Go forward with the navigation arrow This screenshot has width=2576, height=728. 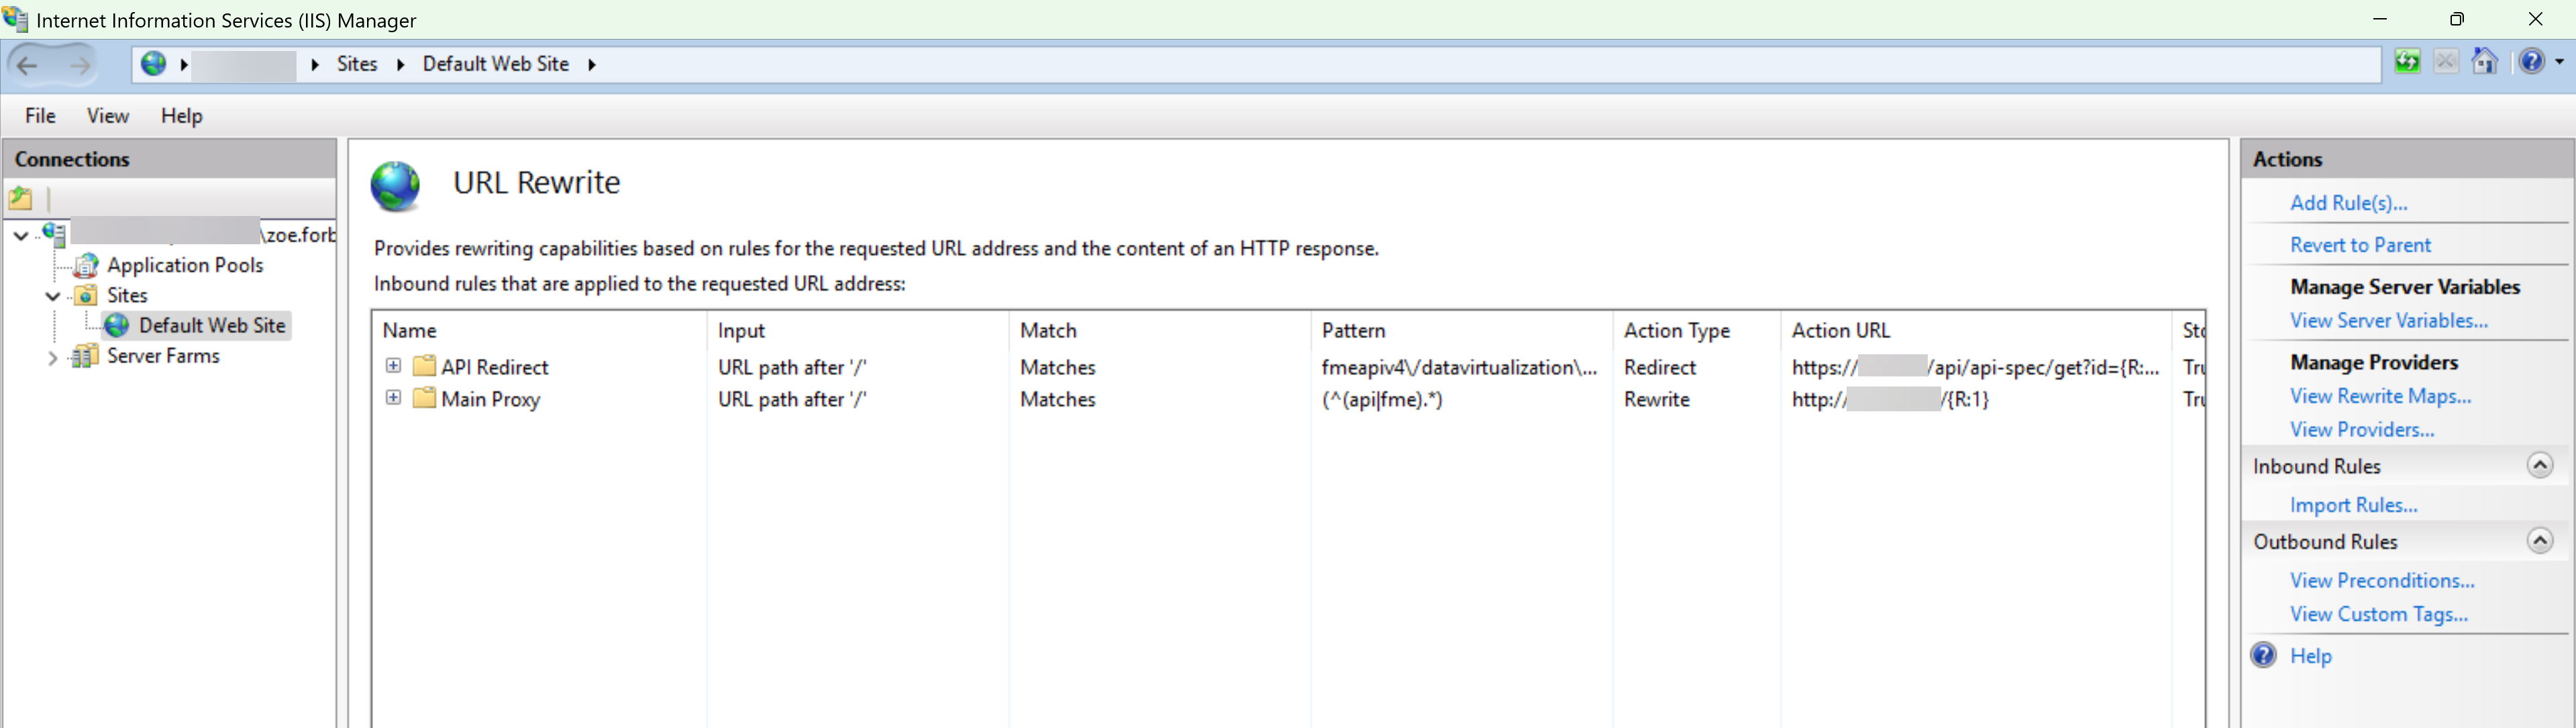coord(80,65)
